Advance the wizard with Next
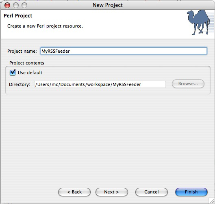The height and width of the screenshot is (204, 215). click(112, 192)
